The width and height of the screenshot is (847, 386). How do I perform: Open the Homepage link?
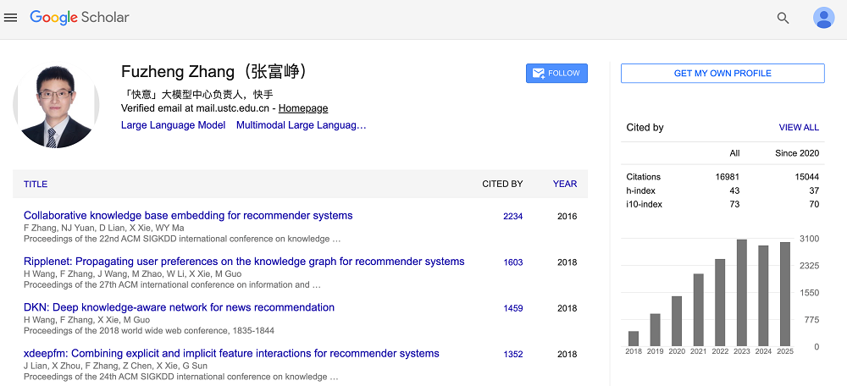303,108
